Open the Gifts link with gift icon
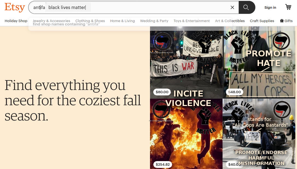The height and width of the screenshot is (169, 297). (286, 21)
